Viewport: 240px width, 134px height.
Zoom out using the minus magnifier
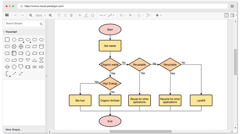[31, 15]
